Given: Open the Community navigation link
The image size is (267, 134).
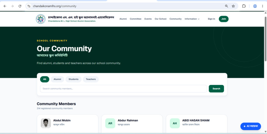Looking at the screenshot, I should click(x=176, y=19).
